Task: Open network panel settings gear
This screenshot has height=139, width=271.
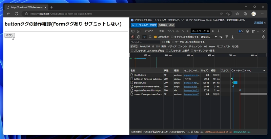Action: coord(264,37)
